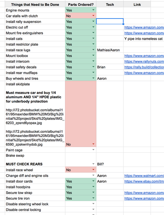
Task: Open the Install race wheel dropdown
Action: pyautogui.click(x=94, y=170)
